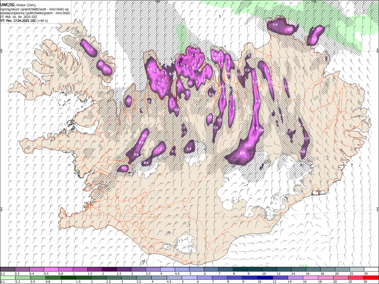Pick the white top-row swatch after 30
Viewport: 379px width, 284px height.
[x=371, y=269]
